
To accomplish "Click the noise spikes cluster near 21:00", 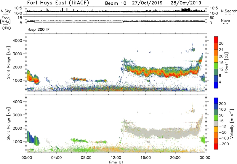I will 186,10.
